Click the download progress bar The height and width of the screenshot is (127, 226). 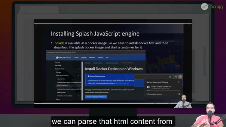(163, 91)
